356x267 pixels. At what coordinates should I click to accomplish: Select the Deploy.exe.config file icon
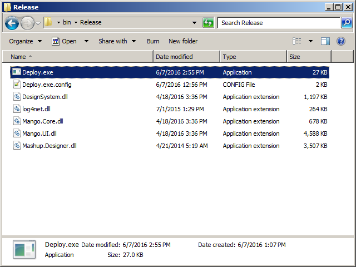click(x=17, y=85)
